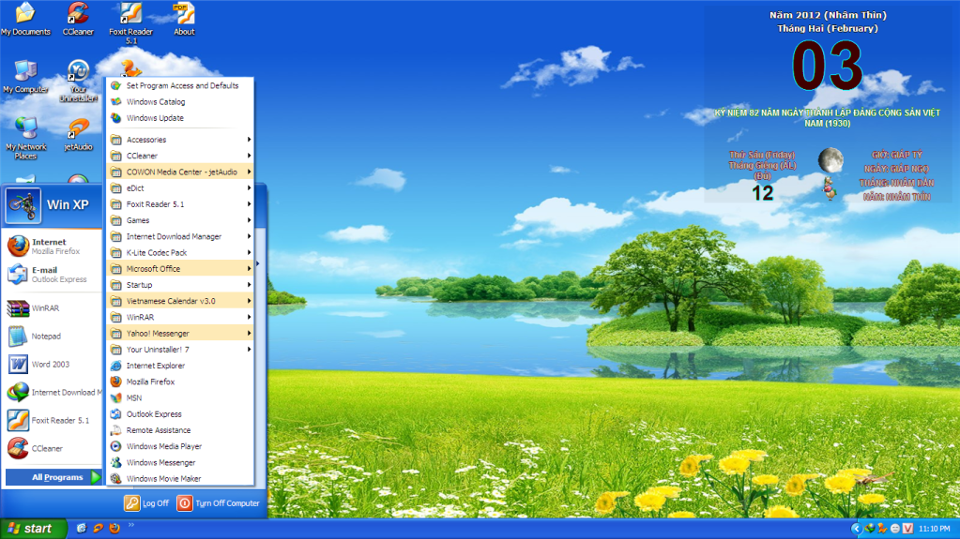Select Set Program Access and Defaults
Viewport: 960px width, 539px height.
click(180, 85)
